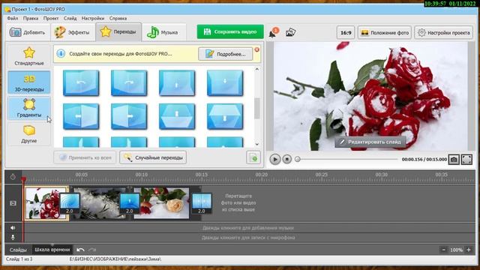Click the preview seek slider handle
This screenshot has height=270, width=480.
[x=297, y=159]
